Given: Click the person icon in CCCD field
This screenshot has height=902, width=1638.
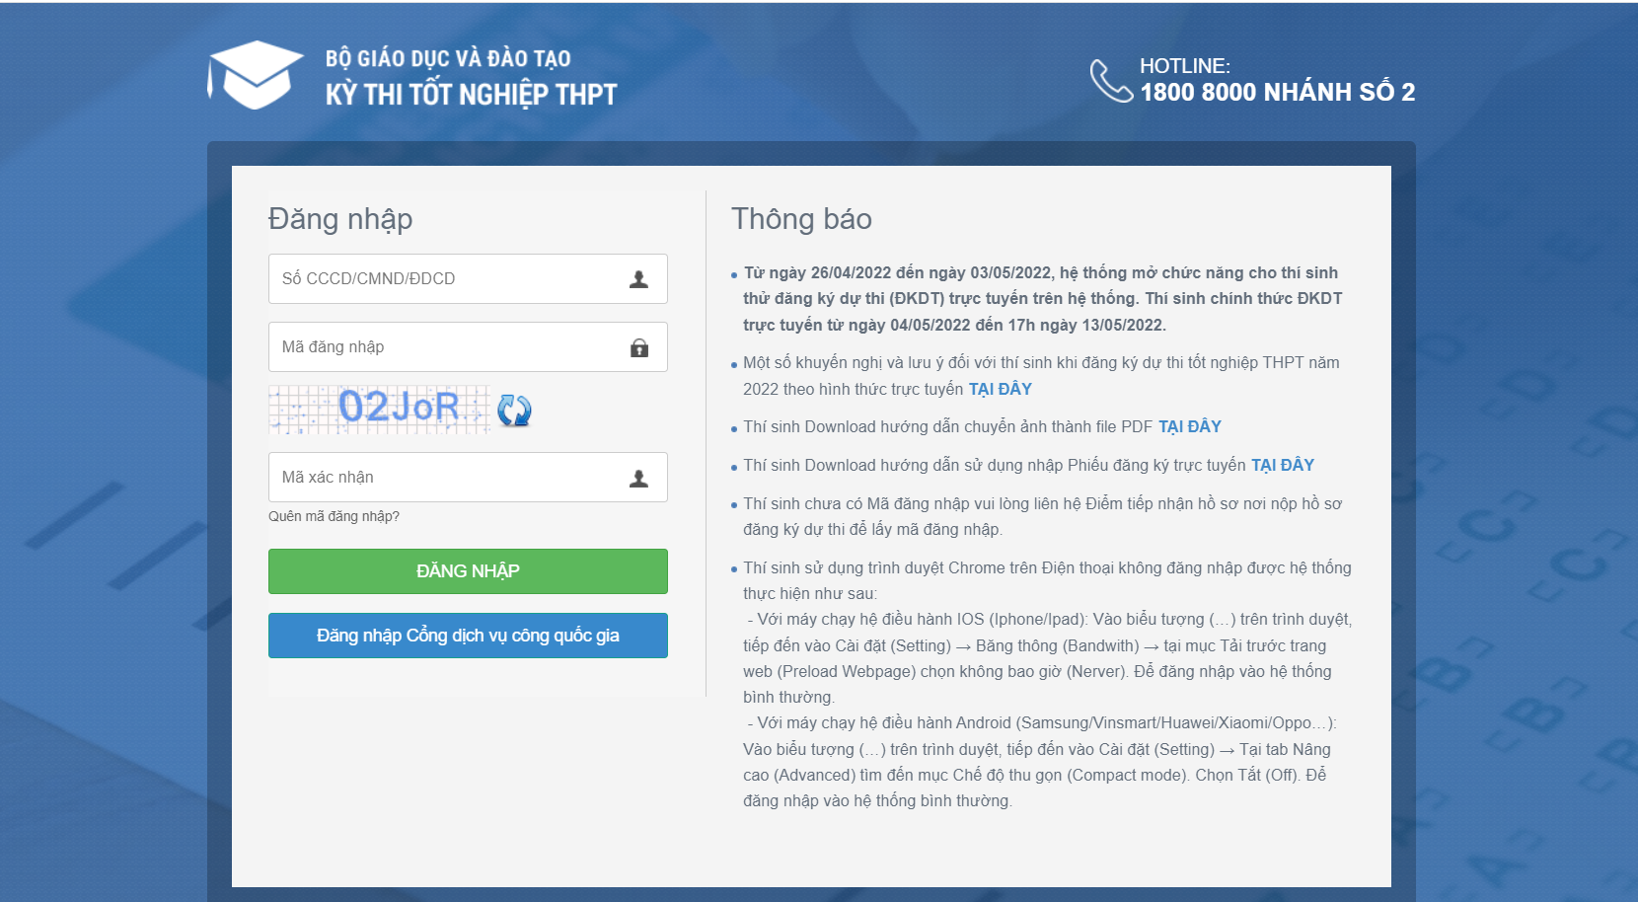Looking at the screenshot, I should pos(638,279).
